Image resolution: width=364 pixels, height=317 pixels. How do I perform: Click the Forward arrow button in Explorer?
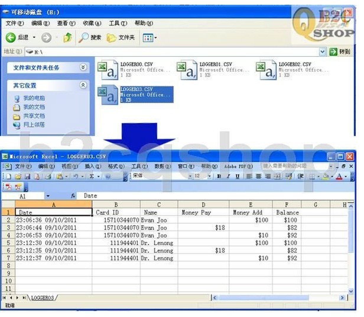(x=46, y=37)
